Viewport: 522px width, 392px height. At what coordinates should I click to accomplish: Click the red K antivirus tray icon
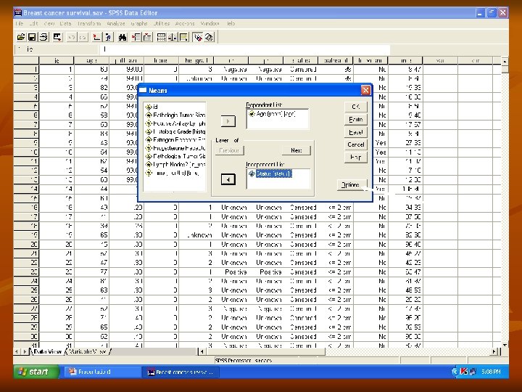463,372
